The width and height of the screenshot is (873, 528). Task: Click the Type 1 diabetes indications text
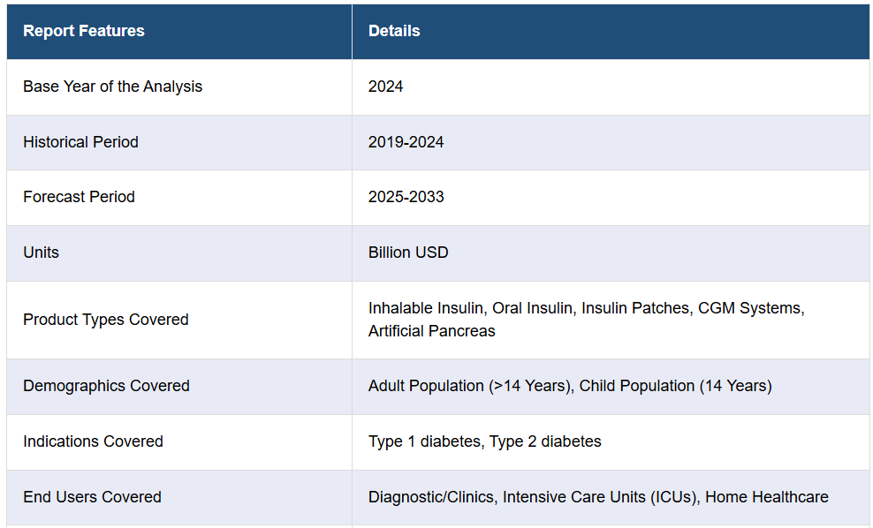click(424, 441)
